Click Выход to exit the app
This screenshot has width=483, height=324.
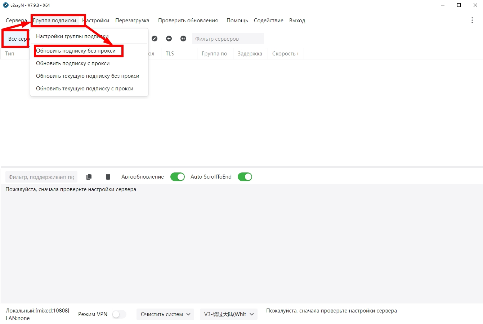(297, 21)
